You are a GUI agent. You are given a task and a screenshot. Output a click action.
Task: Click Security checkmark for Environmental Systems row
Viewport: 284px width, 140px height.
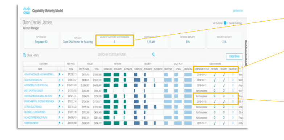click(x=224, y=102)
